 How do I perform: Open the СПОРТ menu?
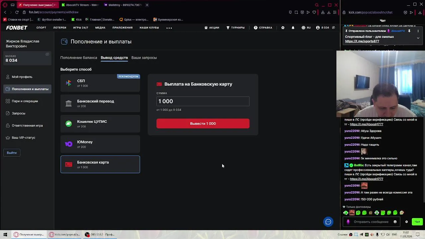41,28
